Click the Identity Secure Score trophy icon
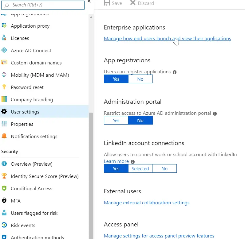Image resolution: width=245 pixels, height=239 pixels. coord(4,176)
